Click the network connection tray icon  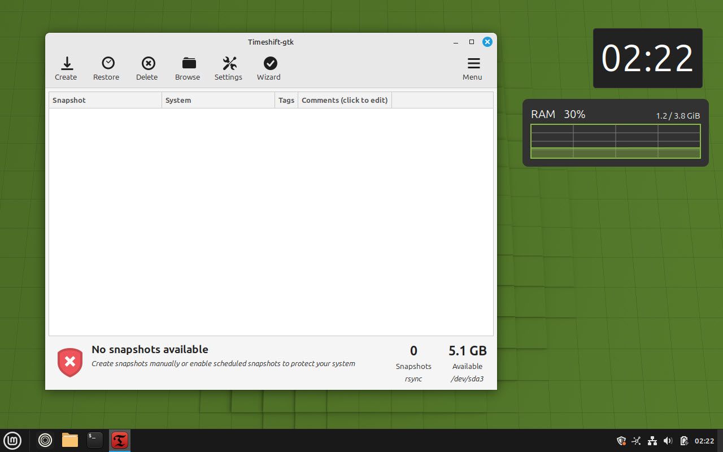(652, 441)
